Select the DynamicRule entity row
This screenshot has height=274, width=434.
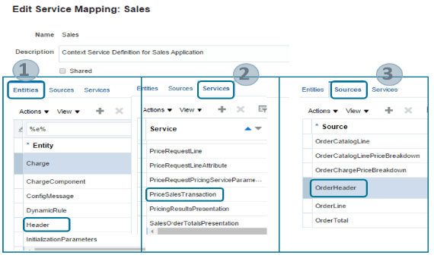click(77, 210)
